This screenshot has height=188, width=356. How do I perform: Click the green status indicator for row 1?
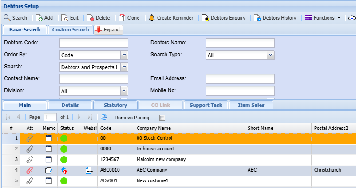(64, 138)
